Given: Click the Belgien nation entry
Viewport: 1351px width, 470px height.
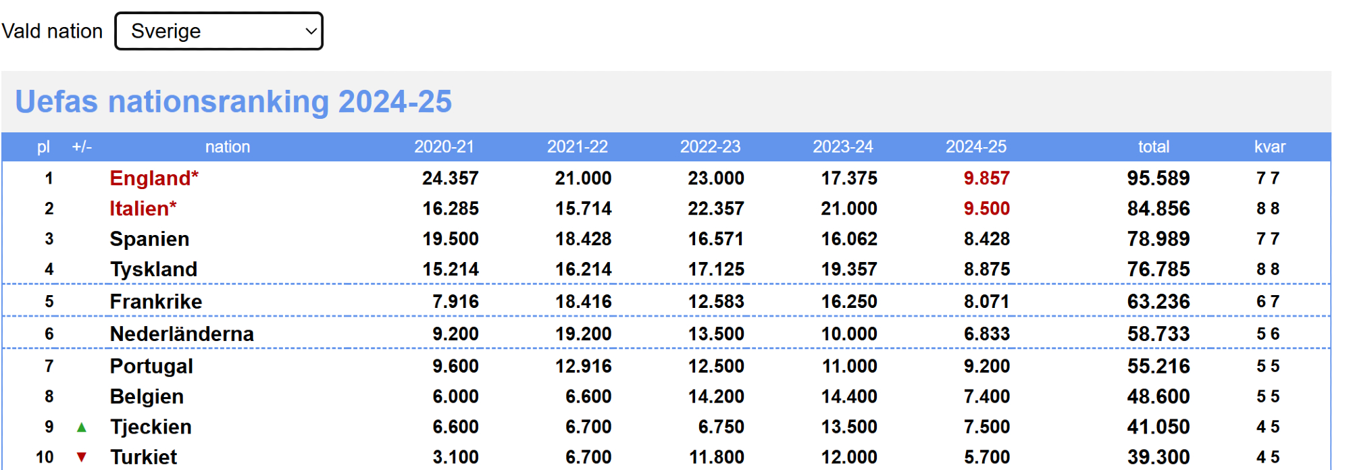Looking at the screenshot, I should [x=147, y=396].
